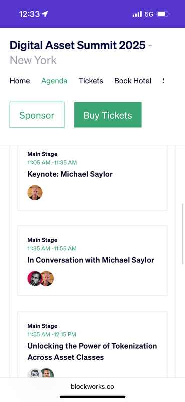Tap the green-background speaker avatar in Tokenization session
Image resolution: width=185 pixels, height=402 pixels.
pos(47,373)
